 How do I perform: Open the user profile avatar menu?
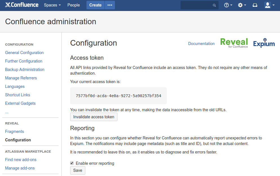(269, 5)
